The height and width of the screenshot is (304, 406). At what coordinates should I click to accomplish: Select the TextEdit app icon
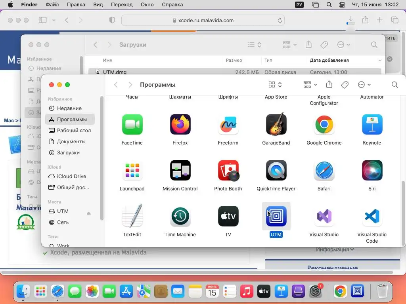(132, 216)
